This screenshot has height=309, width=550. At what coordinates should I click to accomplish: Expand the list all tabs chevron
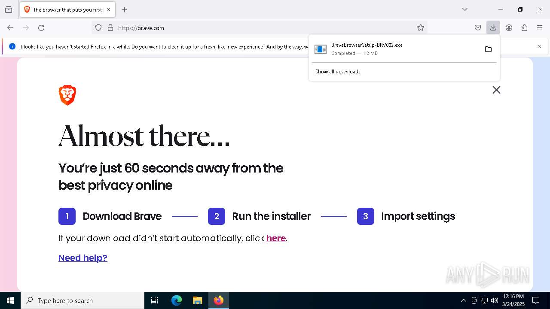[465, 9]
